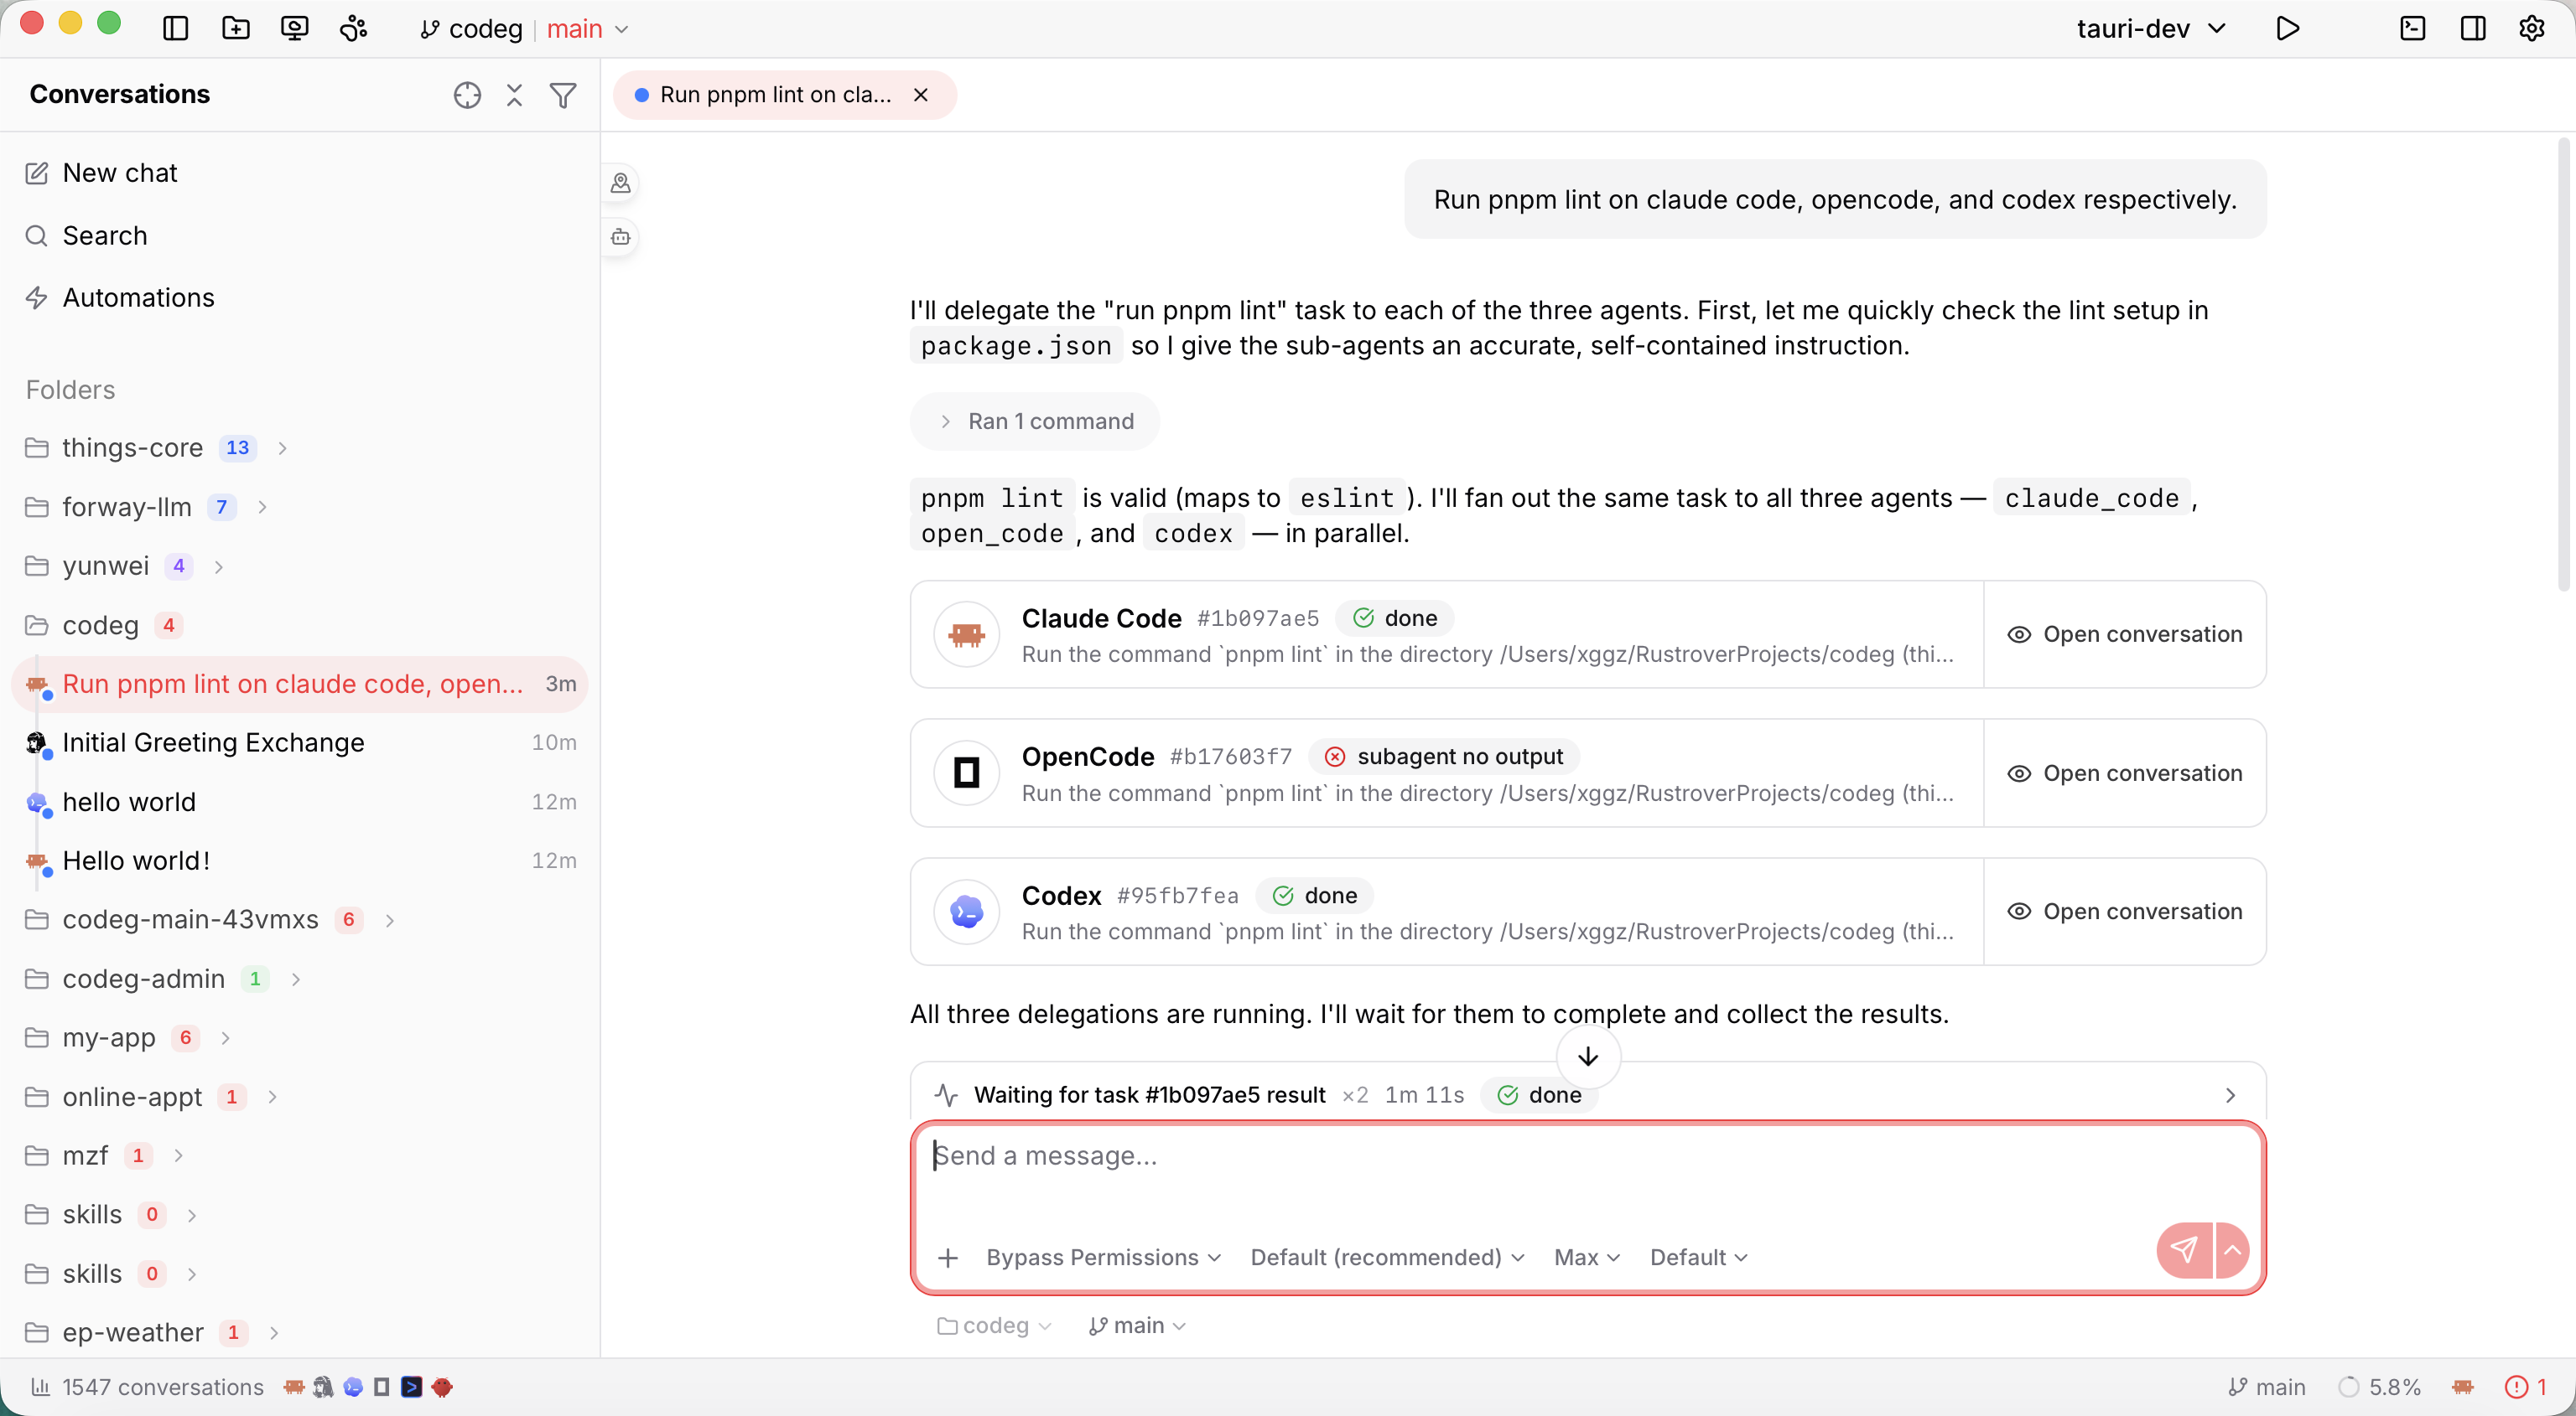
Task: Click the send message paper-plane button
Action: click(2184, 1250)
